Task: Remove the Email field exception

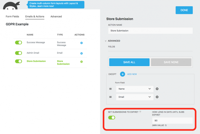Action: [x=157, y=97]
